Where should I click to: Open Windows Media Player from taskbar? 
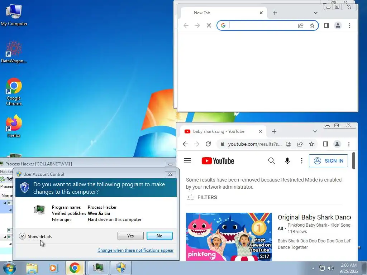(x=53, y=268)
